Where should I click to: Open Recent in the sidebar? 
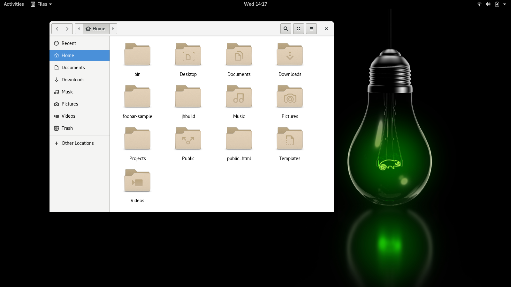click(x=69, y=43)
